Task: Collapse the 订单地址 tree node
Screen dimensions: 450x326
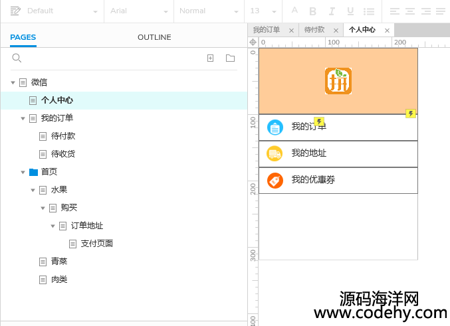Action: click(x=53, y=226)
